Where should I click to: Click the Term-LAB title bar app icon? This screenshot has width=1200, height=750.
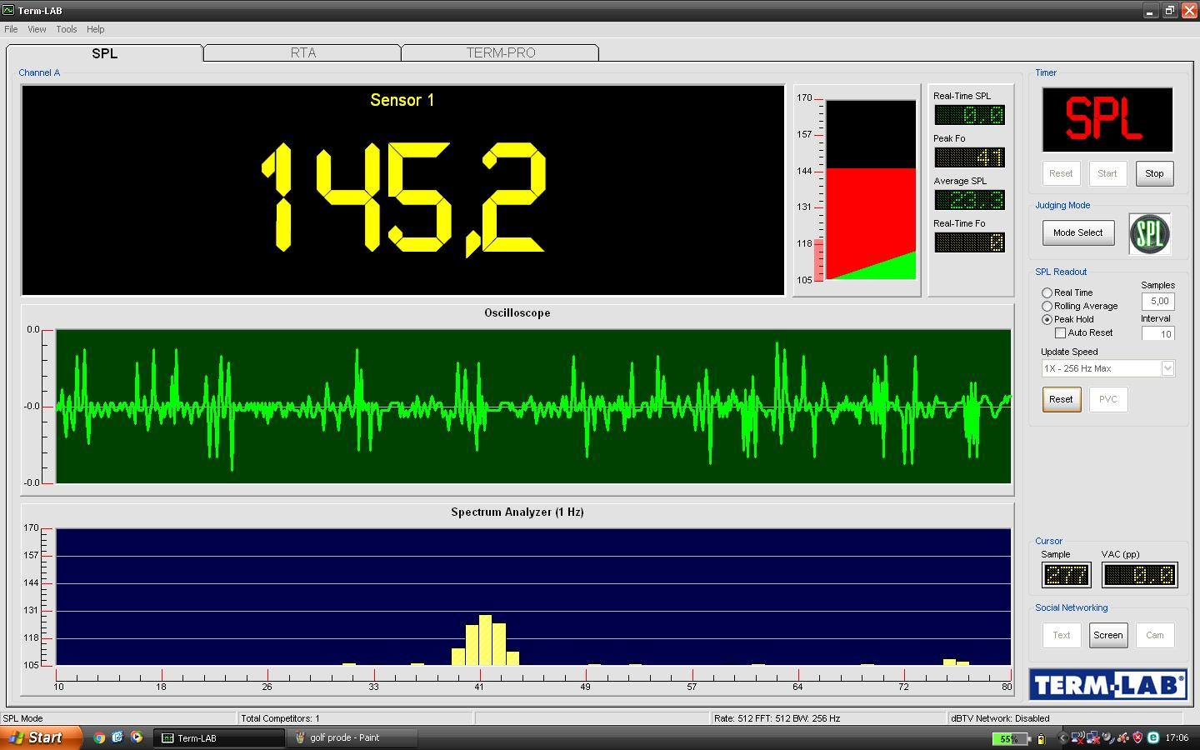pos(7,10)
